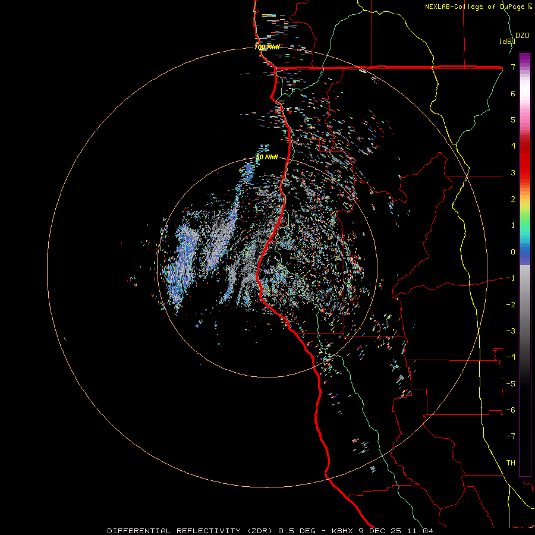The image size is (535, 535).
Task: Select the 6 dB tick label on the scale
Action: pyautogui.click(x=513, y=93)
